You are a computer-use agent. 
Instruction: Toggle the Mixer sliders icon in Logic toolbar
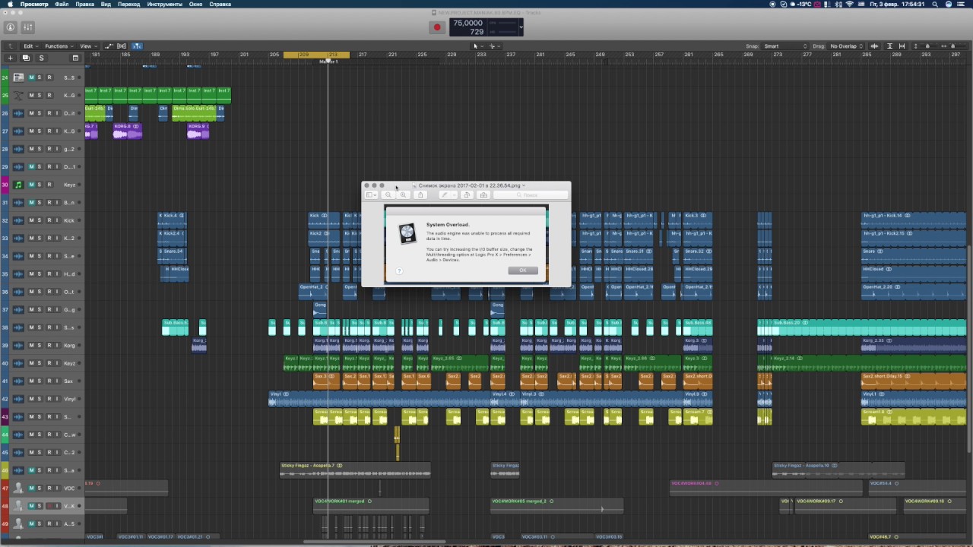28,27
